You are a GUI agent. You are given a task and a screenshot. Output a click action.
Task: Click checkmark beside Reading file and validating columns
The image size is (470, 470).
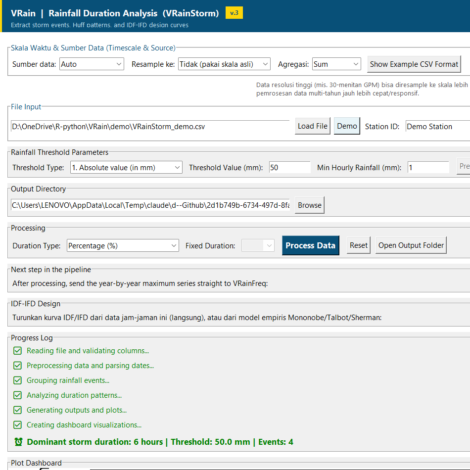pyautogui.click(x=17, y=351)
